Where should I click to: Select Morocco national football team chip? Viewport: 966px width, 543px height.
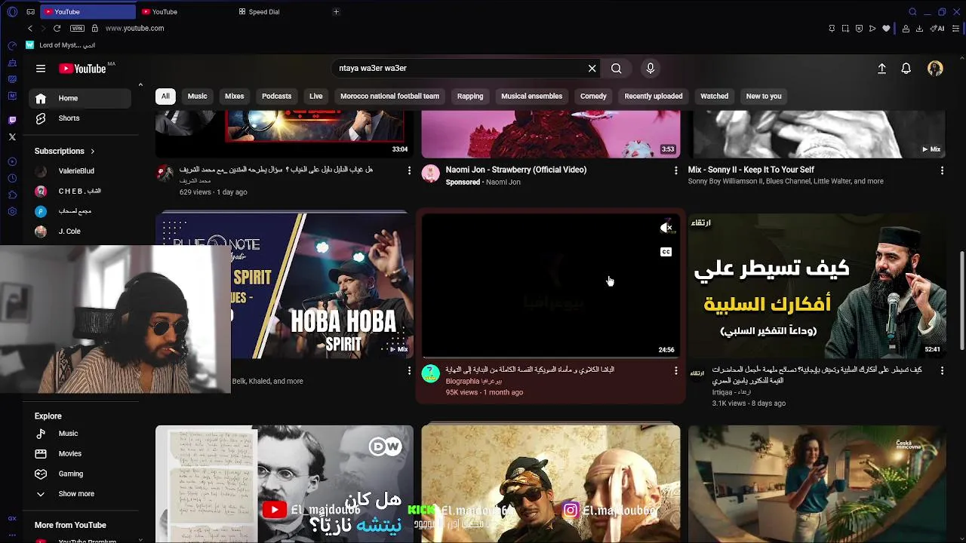pos(389,96)
